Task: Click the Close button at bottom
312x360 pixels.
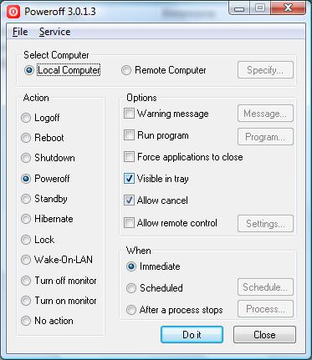Action: (264, 334)
